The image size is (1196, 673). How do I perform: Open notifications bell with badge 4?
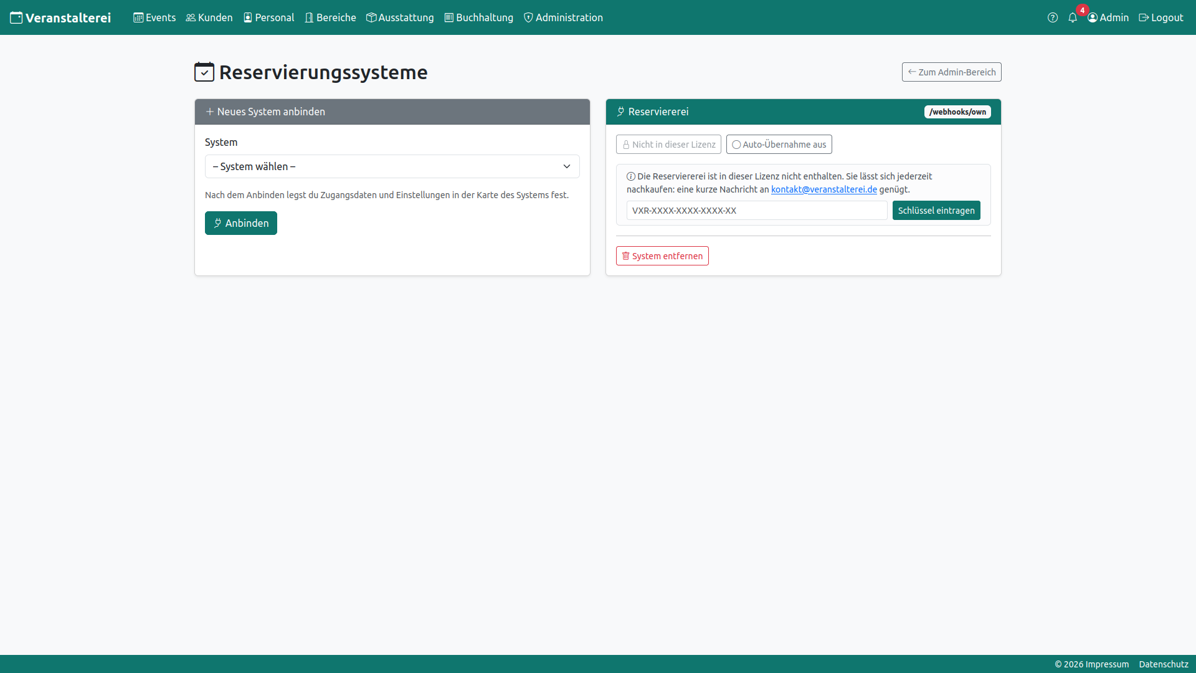point(1073,17)
